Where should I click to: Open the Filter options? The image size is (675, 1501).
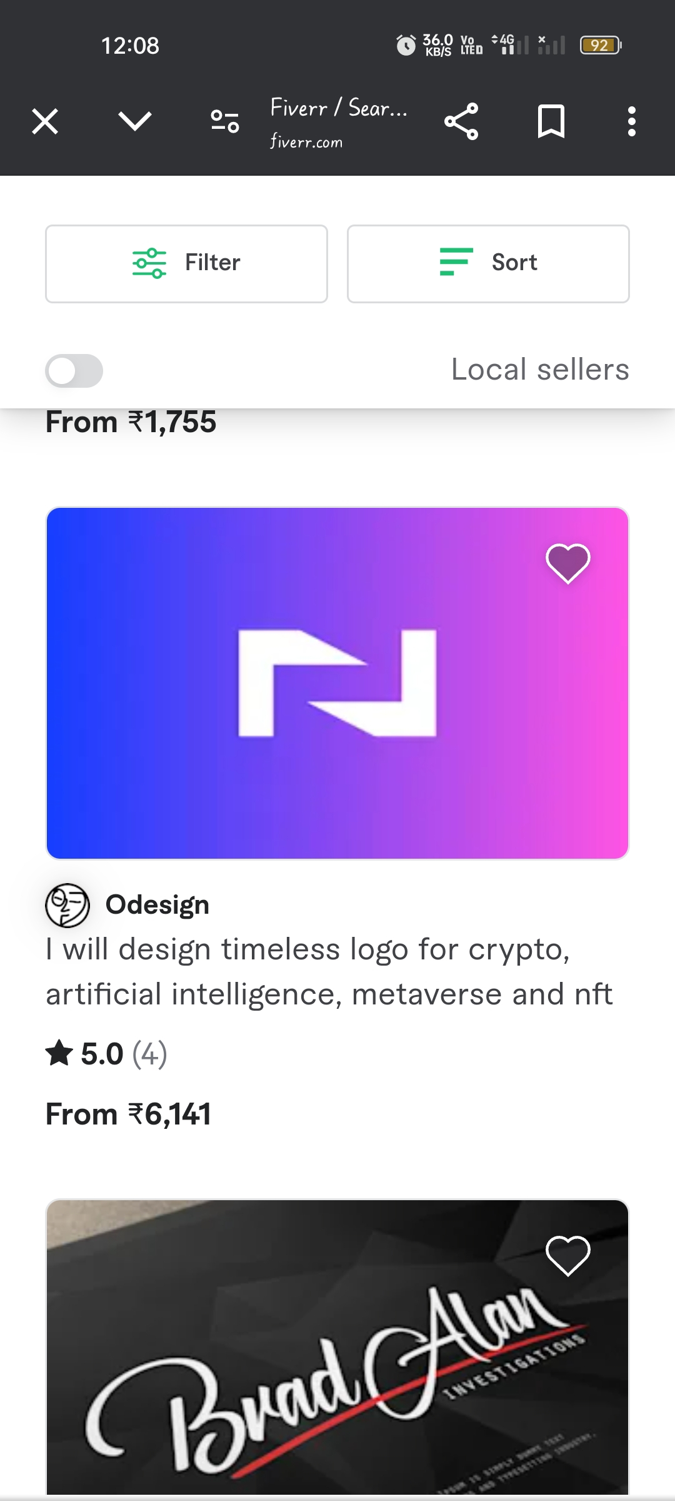[x=186, y=263]
